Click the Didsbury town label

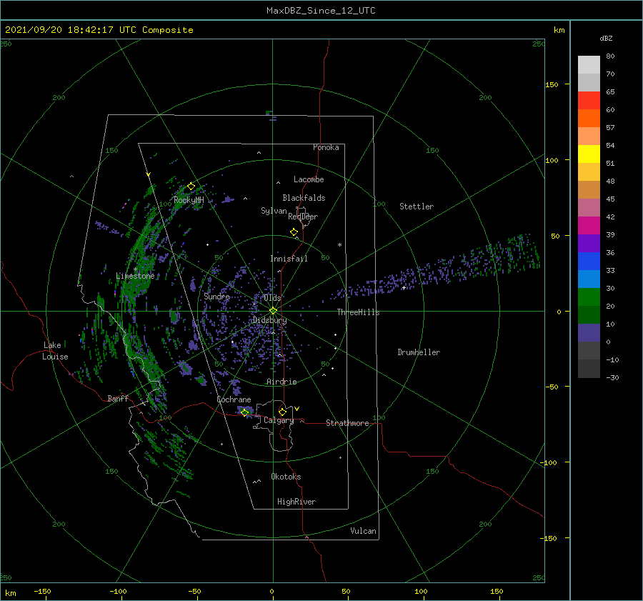(x=270, y=320)
